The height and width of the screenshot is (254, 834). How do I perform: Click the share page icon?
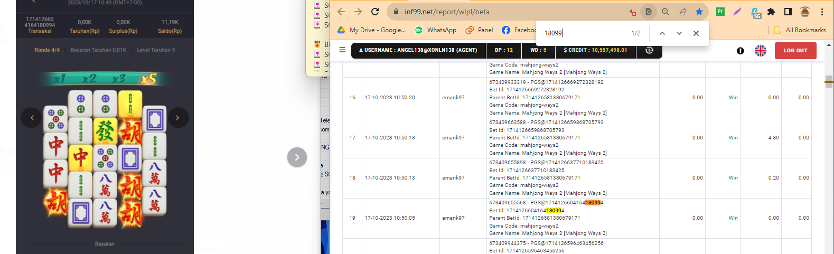(x=682, y=12)
